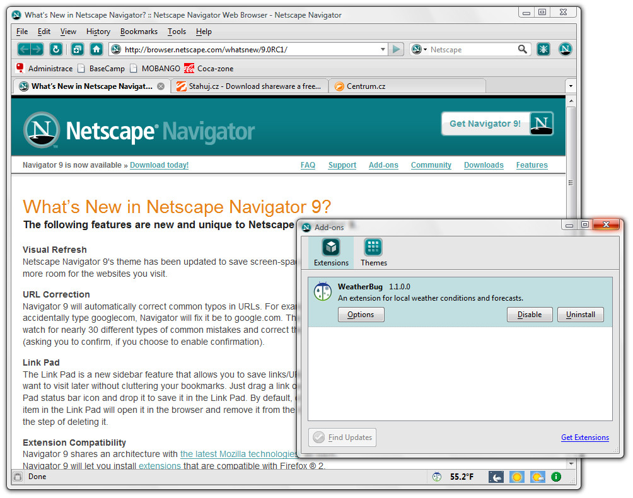This screenshot has height=498, width=633.
Task: Open the Add-ons link on the page
Action: pos(383,165)
